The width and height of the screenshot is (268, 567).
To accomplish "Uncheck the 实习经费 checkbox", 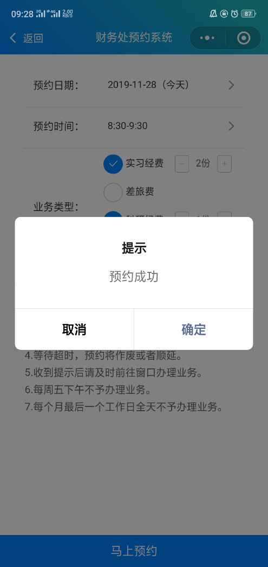I will coord(113,164).
